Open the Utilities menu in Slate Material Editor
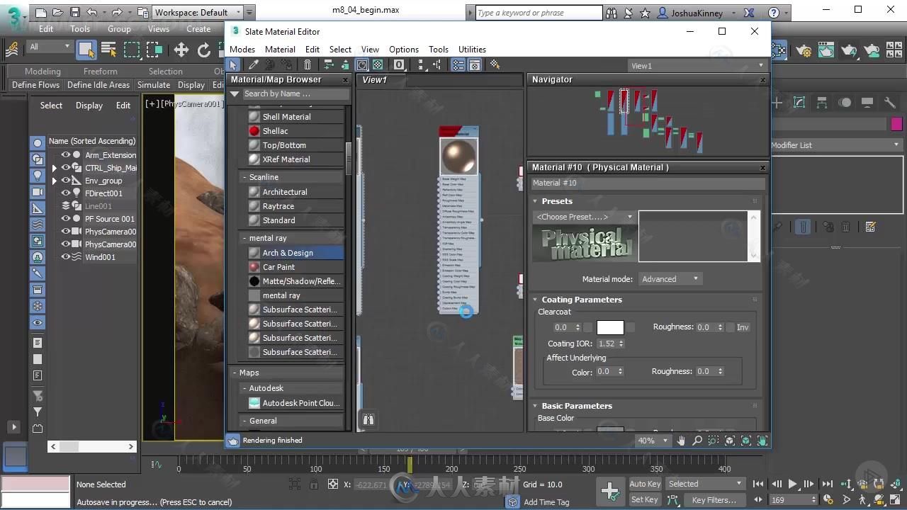This screenshot has width=907, height=510. (x=472, y=50)
